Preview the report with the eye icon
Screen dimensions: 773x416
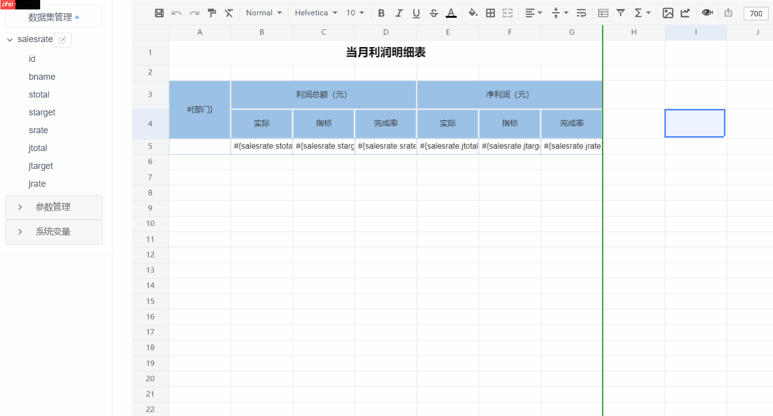707,13
